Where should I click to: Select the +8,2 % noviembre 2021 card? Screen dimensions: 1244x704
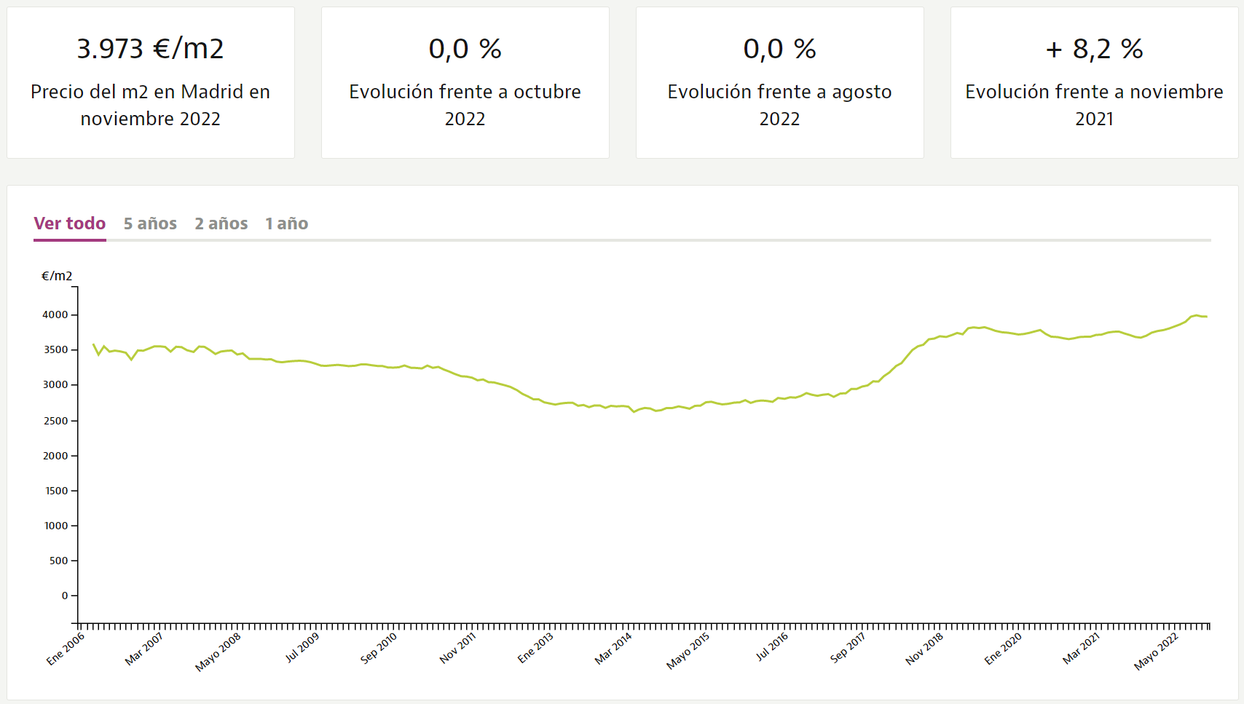point(1094,83)
